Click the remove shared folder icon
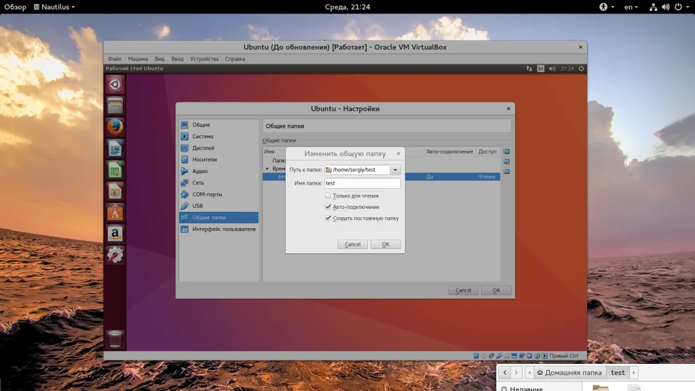The width and height of the screenshot is (695, 391). point(506,172)
